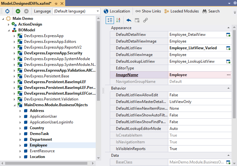Click the Reload model refresh icon
The width and height of the screenshot is (237, 166).
coord(7,11)
